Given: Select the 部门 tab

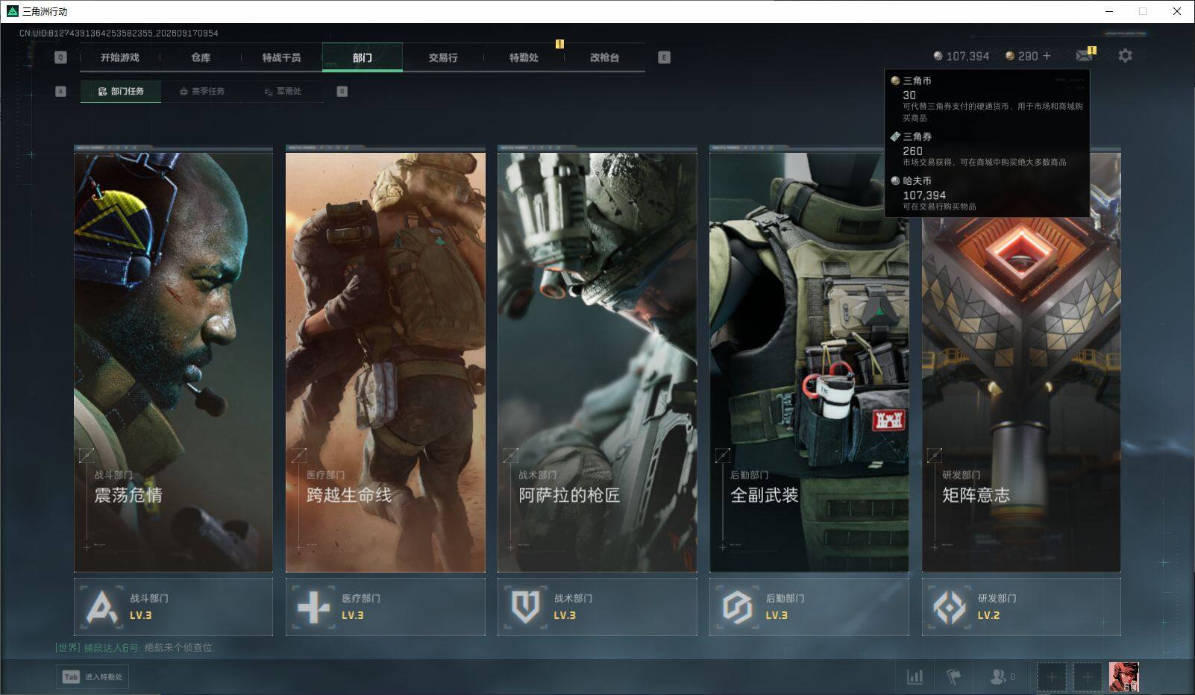Looking at the screenshot, I should [363, 57].
